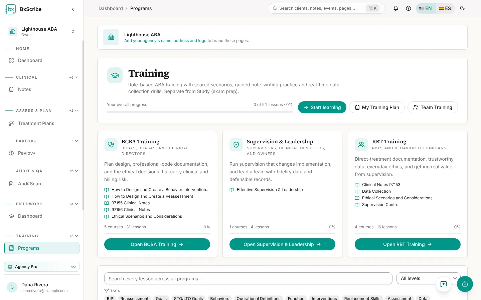Focus the global search box
Screen dimensions: 481x300
tap(326, 8)
